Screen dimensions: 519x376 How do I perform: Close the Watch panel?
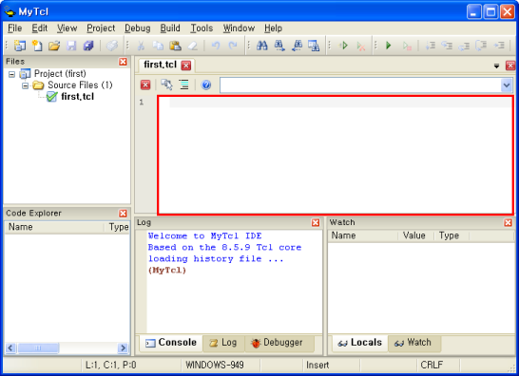coord(508,222)
